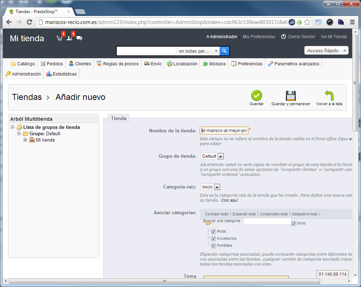Screen dimensions: 361x287
Task: Open the Grupo de tienda dropdown
Action: click(x=212, y=156)
